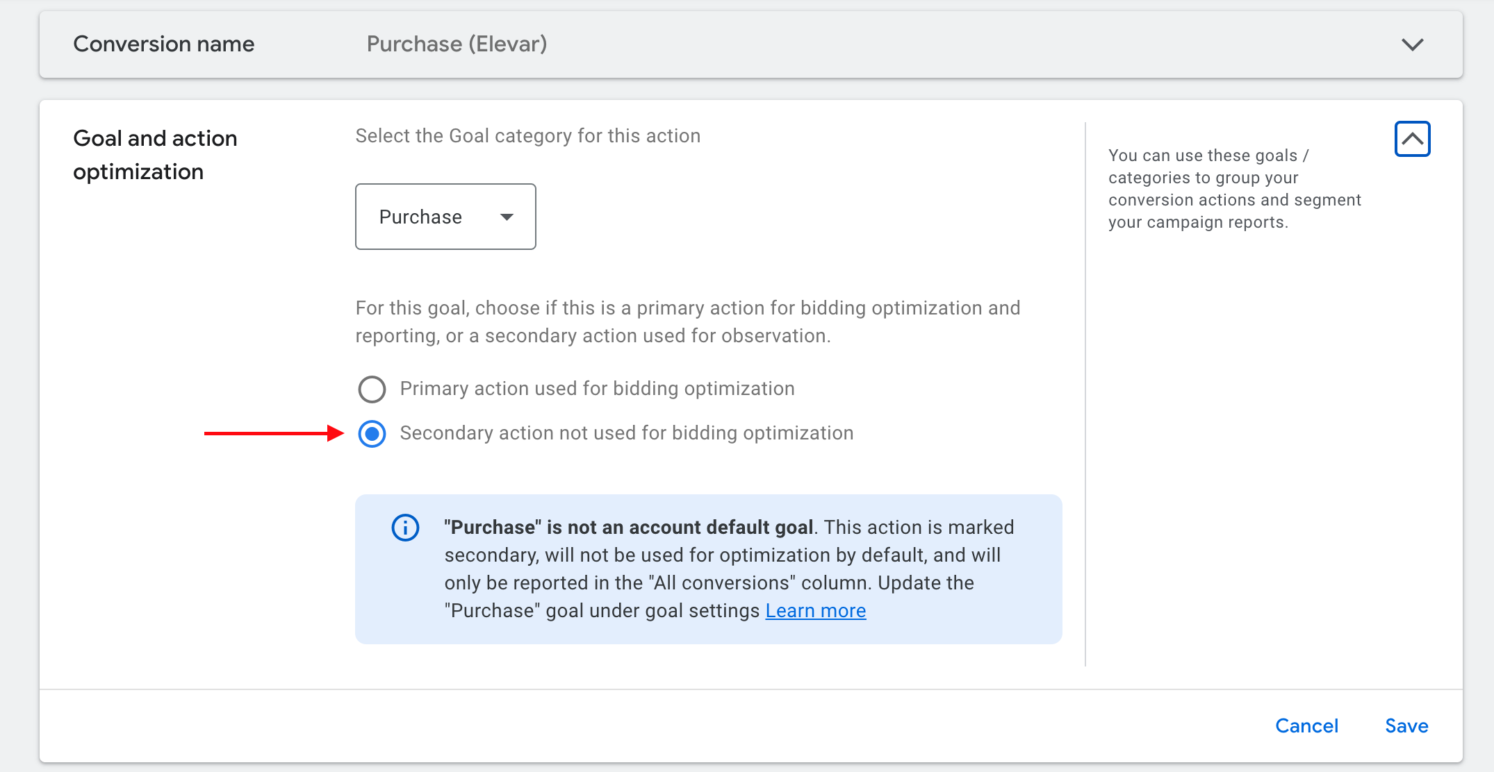Image resolution: width=1494 pixels, height=772 pixels.
Task: Click the 'Select the Goal category' instruction text
Action: click(527, 136)
